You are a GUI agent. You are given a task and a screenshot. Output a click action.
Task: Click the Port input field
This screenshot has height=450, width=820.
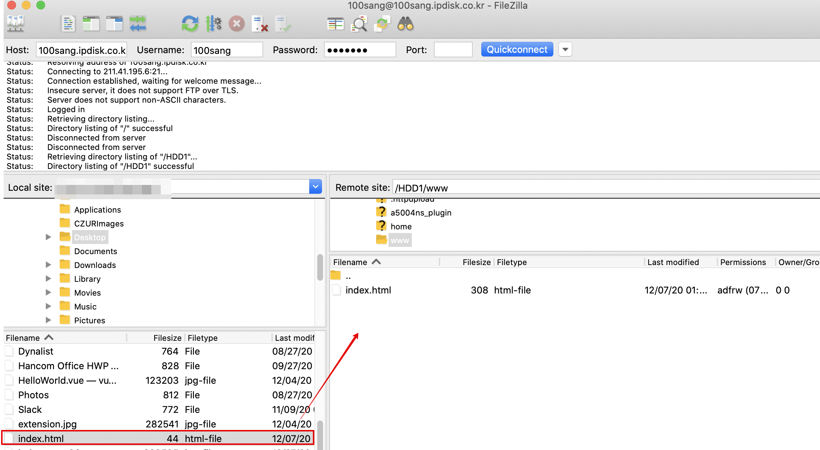453,50
